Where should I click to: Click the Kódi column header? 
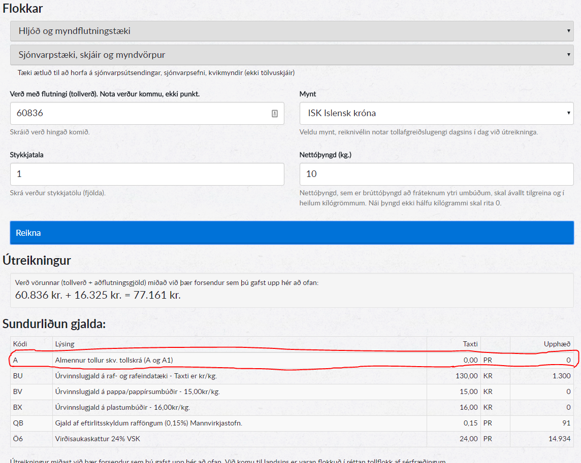(21, 344)
